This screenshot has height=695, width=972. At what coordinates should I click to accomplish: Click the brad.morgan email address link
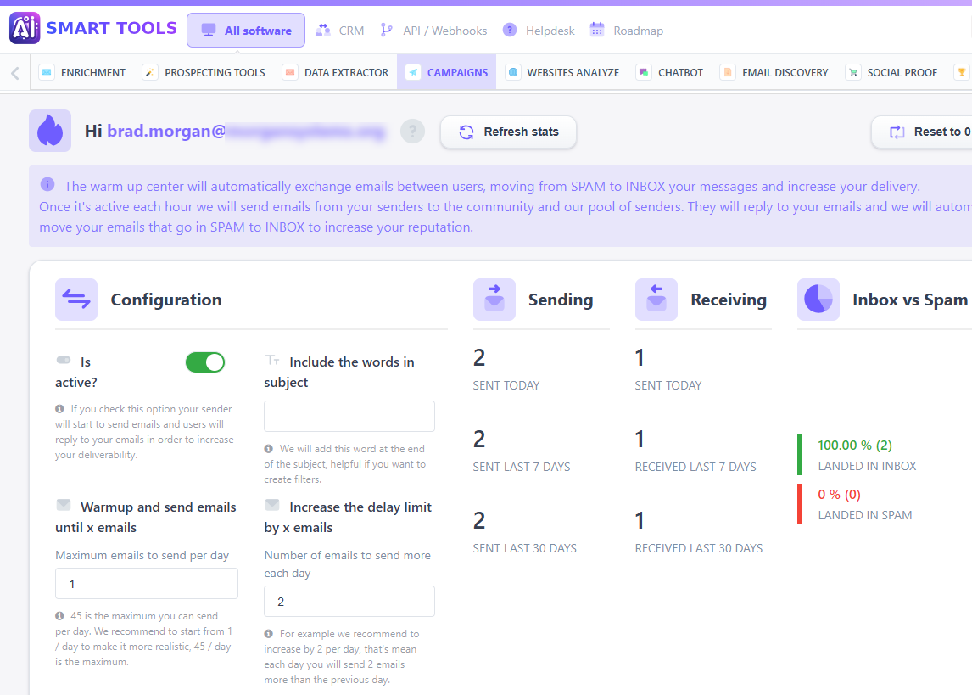click(x=246, y=132)
